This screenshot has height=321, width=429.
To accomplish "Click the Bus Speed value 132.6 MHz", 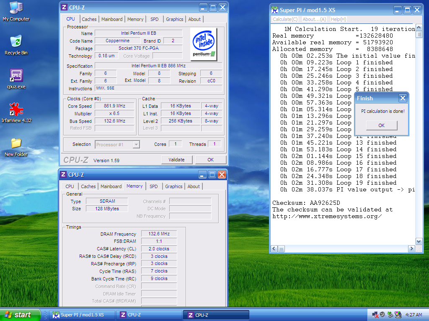I will coord(114,121).
